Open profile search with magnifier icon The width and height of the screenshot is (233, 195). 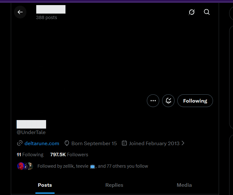coord(207,12)
